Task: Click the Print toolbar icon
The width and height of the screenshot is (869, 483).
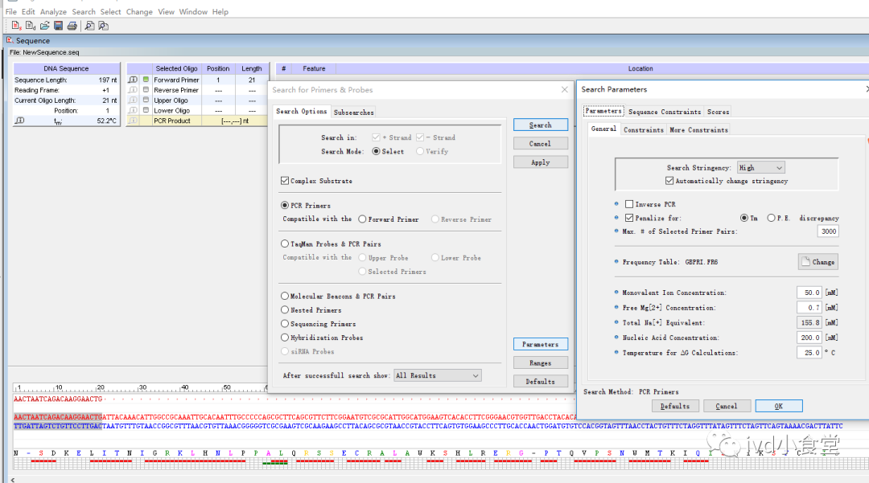Action: coord(72,26)
